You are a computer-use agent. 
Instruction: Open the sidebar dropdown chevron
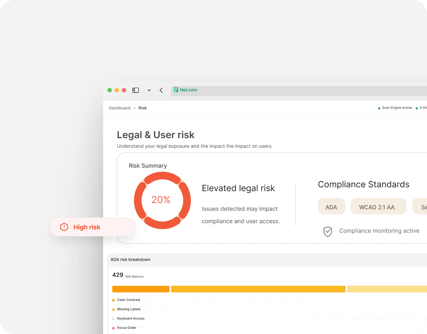point(149,90)
